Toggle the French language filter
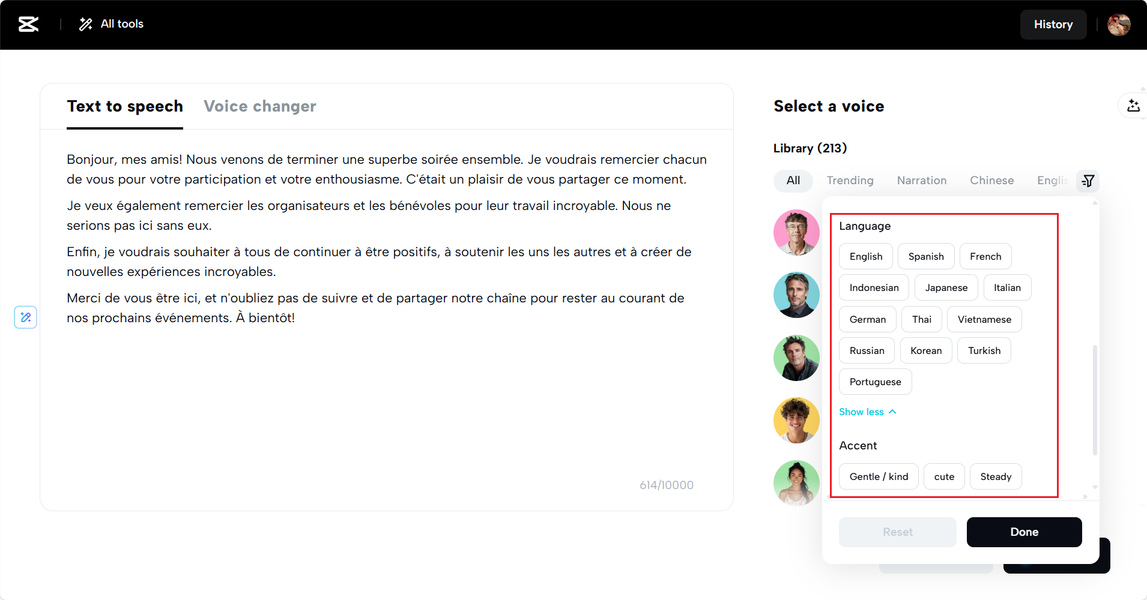Viewport: 1147px width, 600px height. (985, 256)
